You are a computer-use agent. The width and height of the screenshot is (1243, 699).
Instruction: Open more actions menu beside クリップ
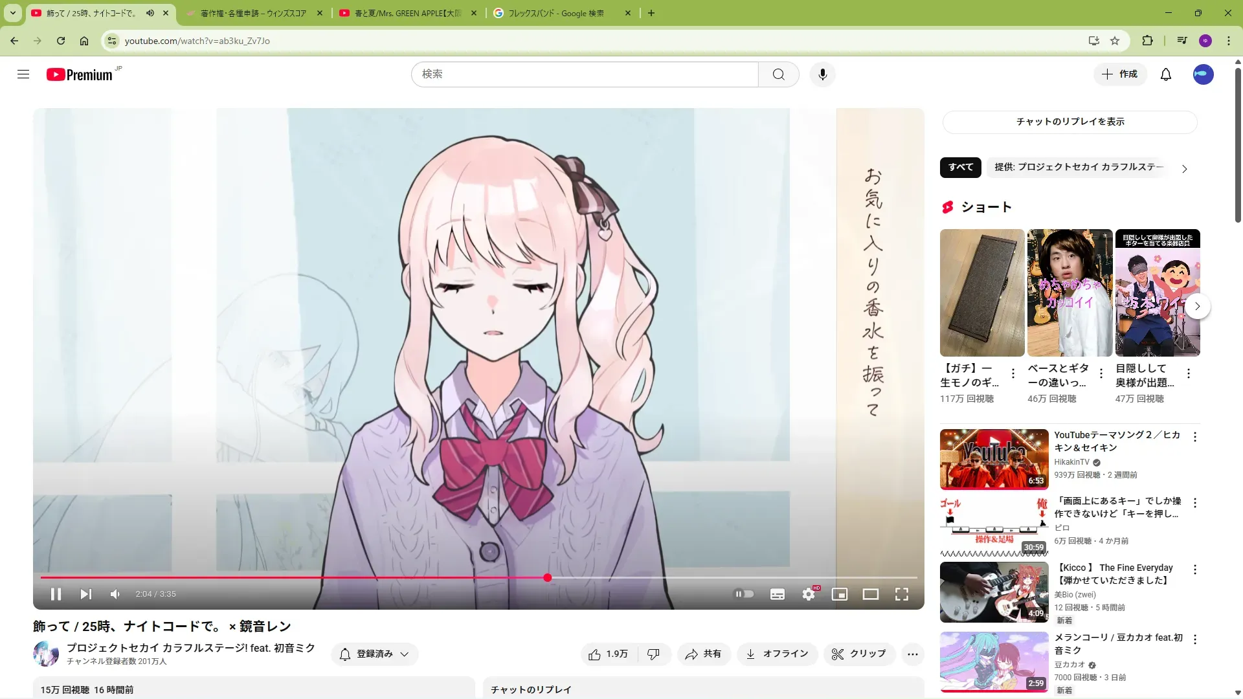913,654
